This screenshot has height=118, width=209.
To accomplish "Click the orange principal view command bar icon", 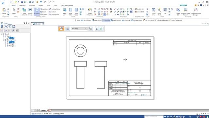I will coord(61,29).
